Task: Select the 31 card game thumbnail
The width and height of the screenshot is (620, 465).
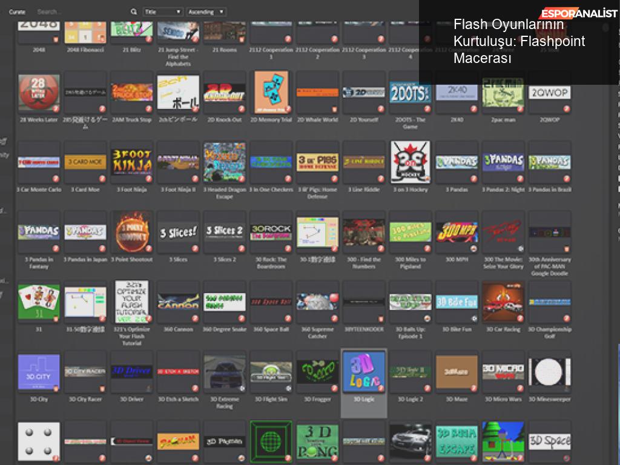Action: click(39, 302)
